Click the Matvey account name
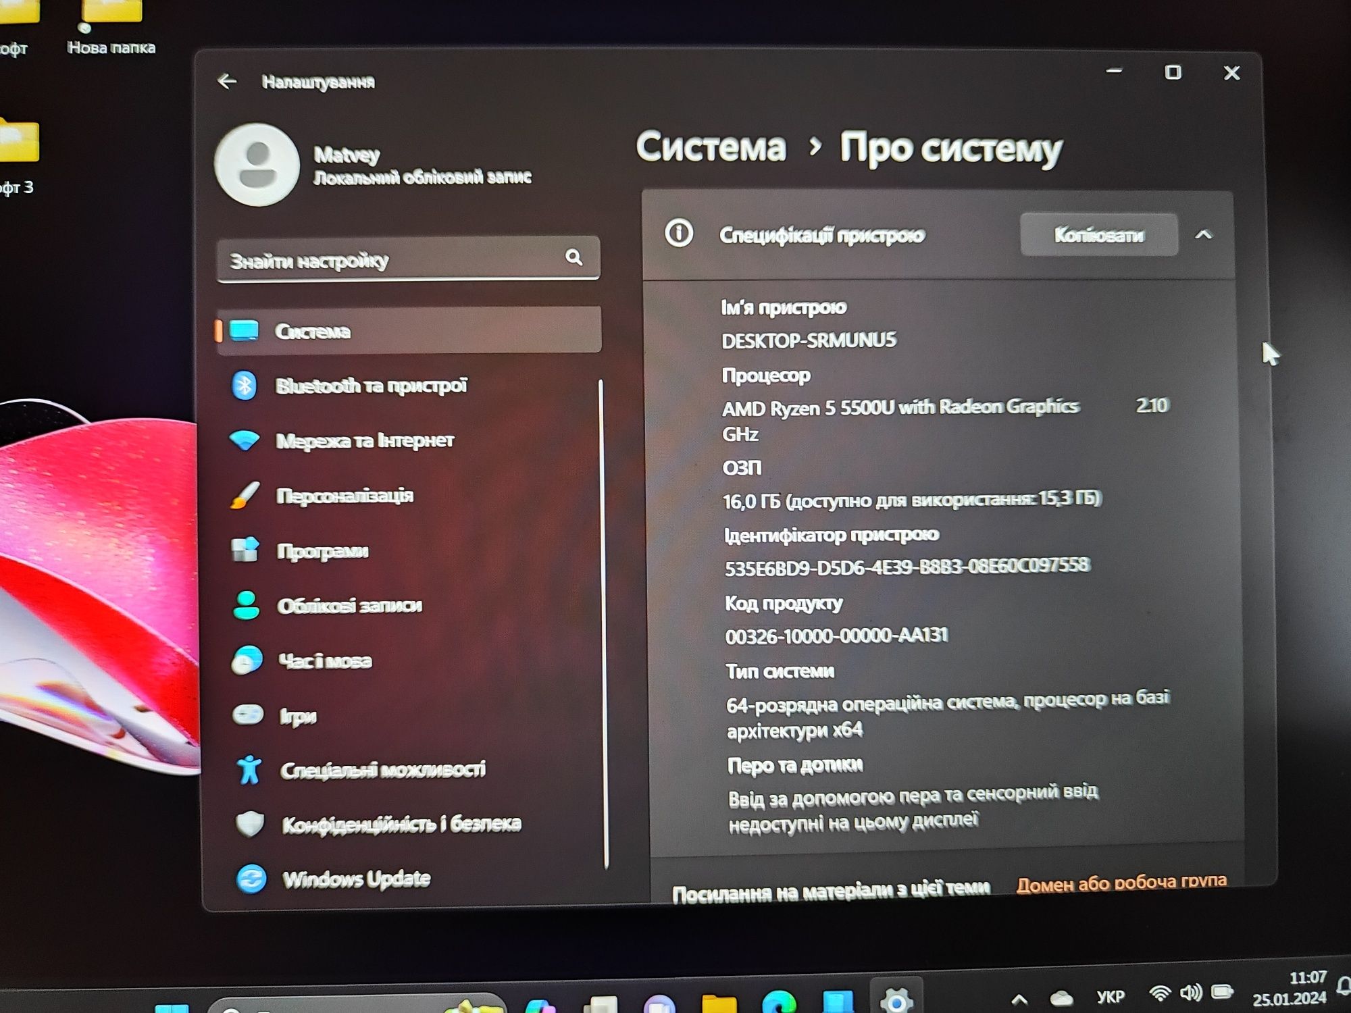The width and height of the screenshot is (1351, 1013). click(x=347, y=155)
